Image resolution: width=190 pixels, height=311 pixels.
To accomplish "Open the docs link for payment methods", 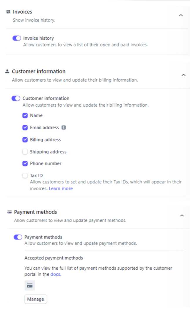I will (56, 274).
